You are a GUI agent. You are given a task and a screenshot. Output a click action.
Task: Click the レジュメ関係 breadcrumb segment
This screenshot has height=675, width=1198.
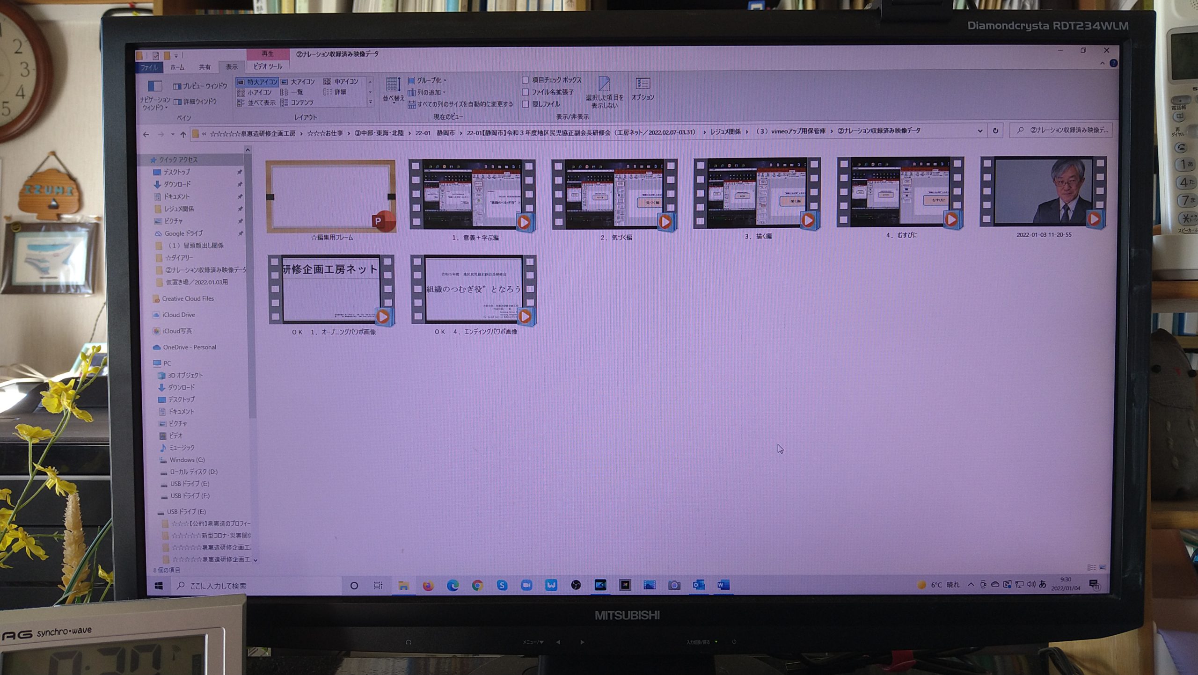point(725,132)
